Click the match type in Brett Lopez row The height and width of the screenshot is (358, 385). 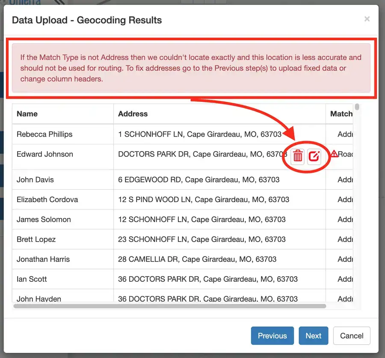pos(345,239)
